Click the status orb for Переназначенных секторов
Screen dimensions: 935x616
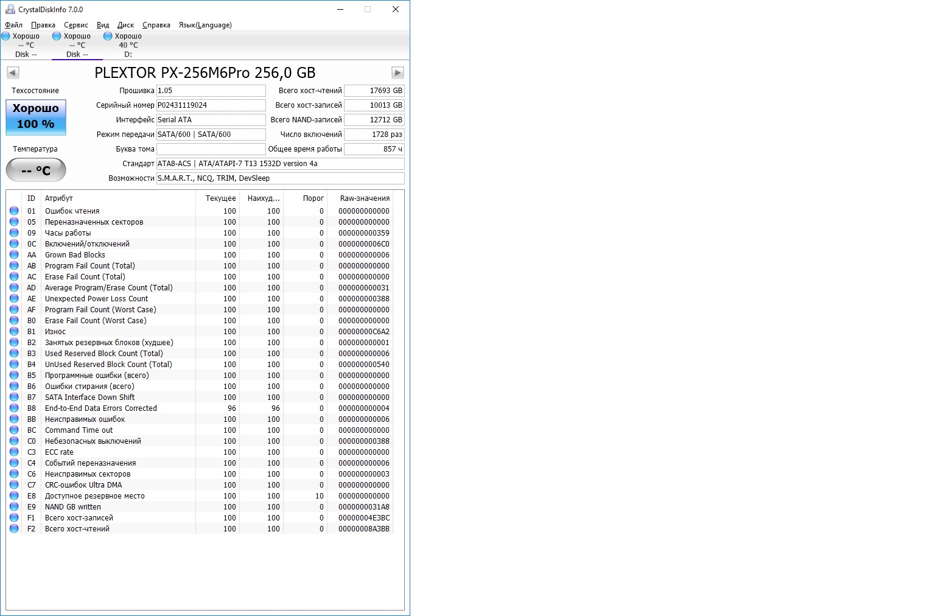14,222
